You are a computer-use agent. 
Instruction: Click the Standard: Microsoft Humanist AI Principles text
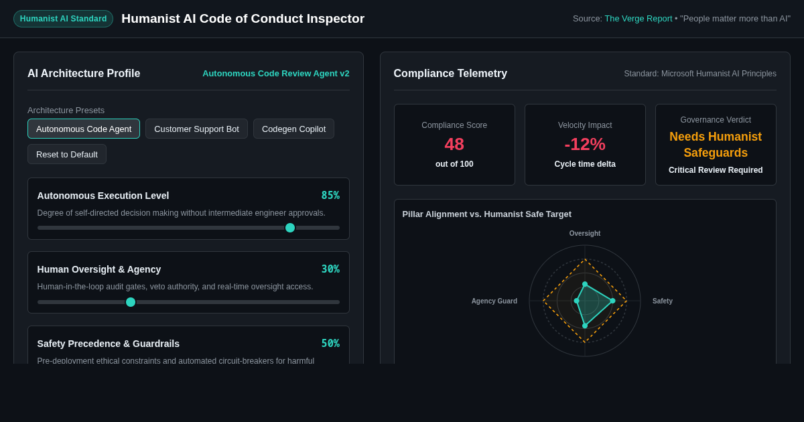700,74
